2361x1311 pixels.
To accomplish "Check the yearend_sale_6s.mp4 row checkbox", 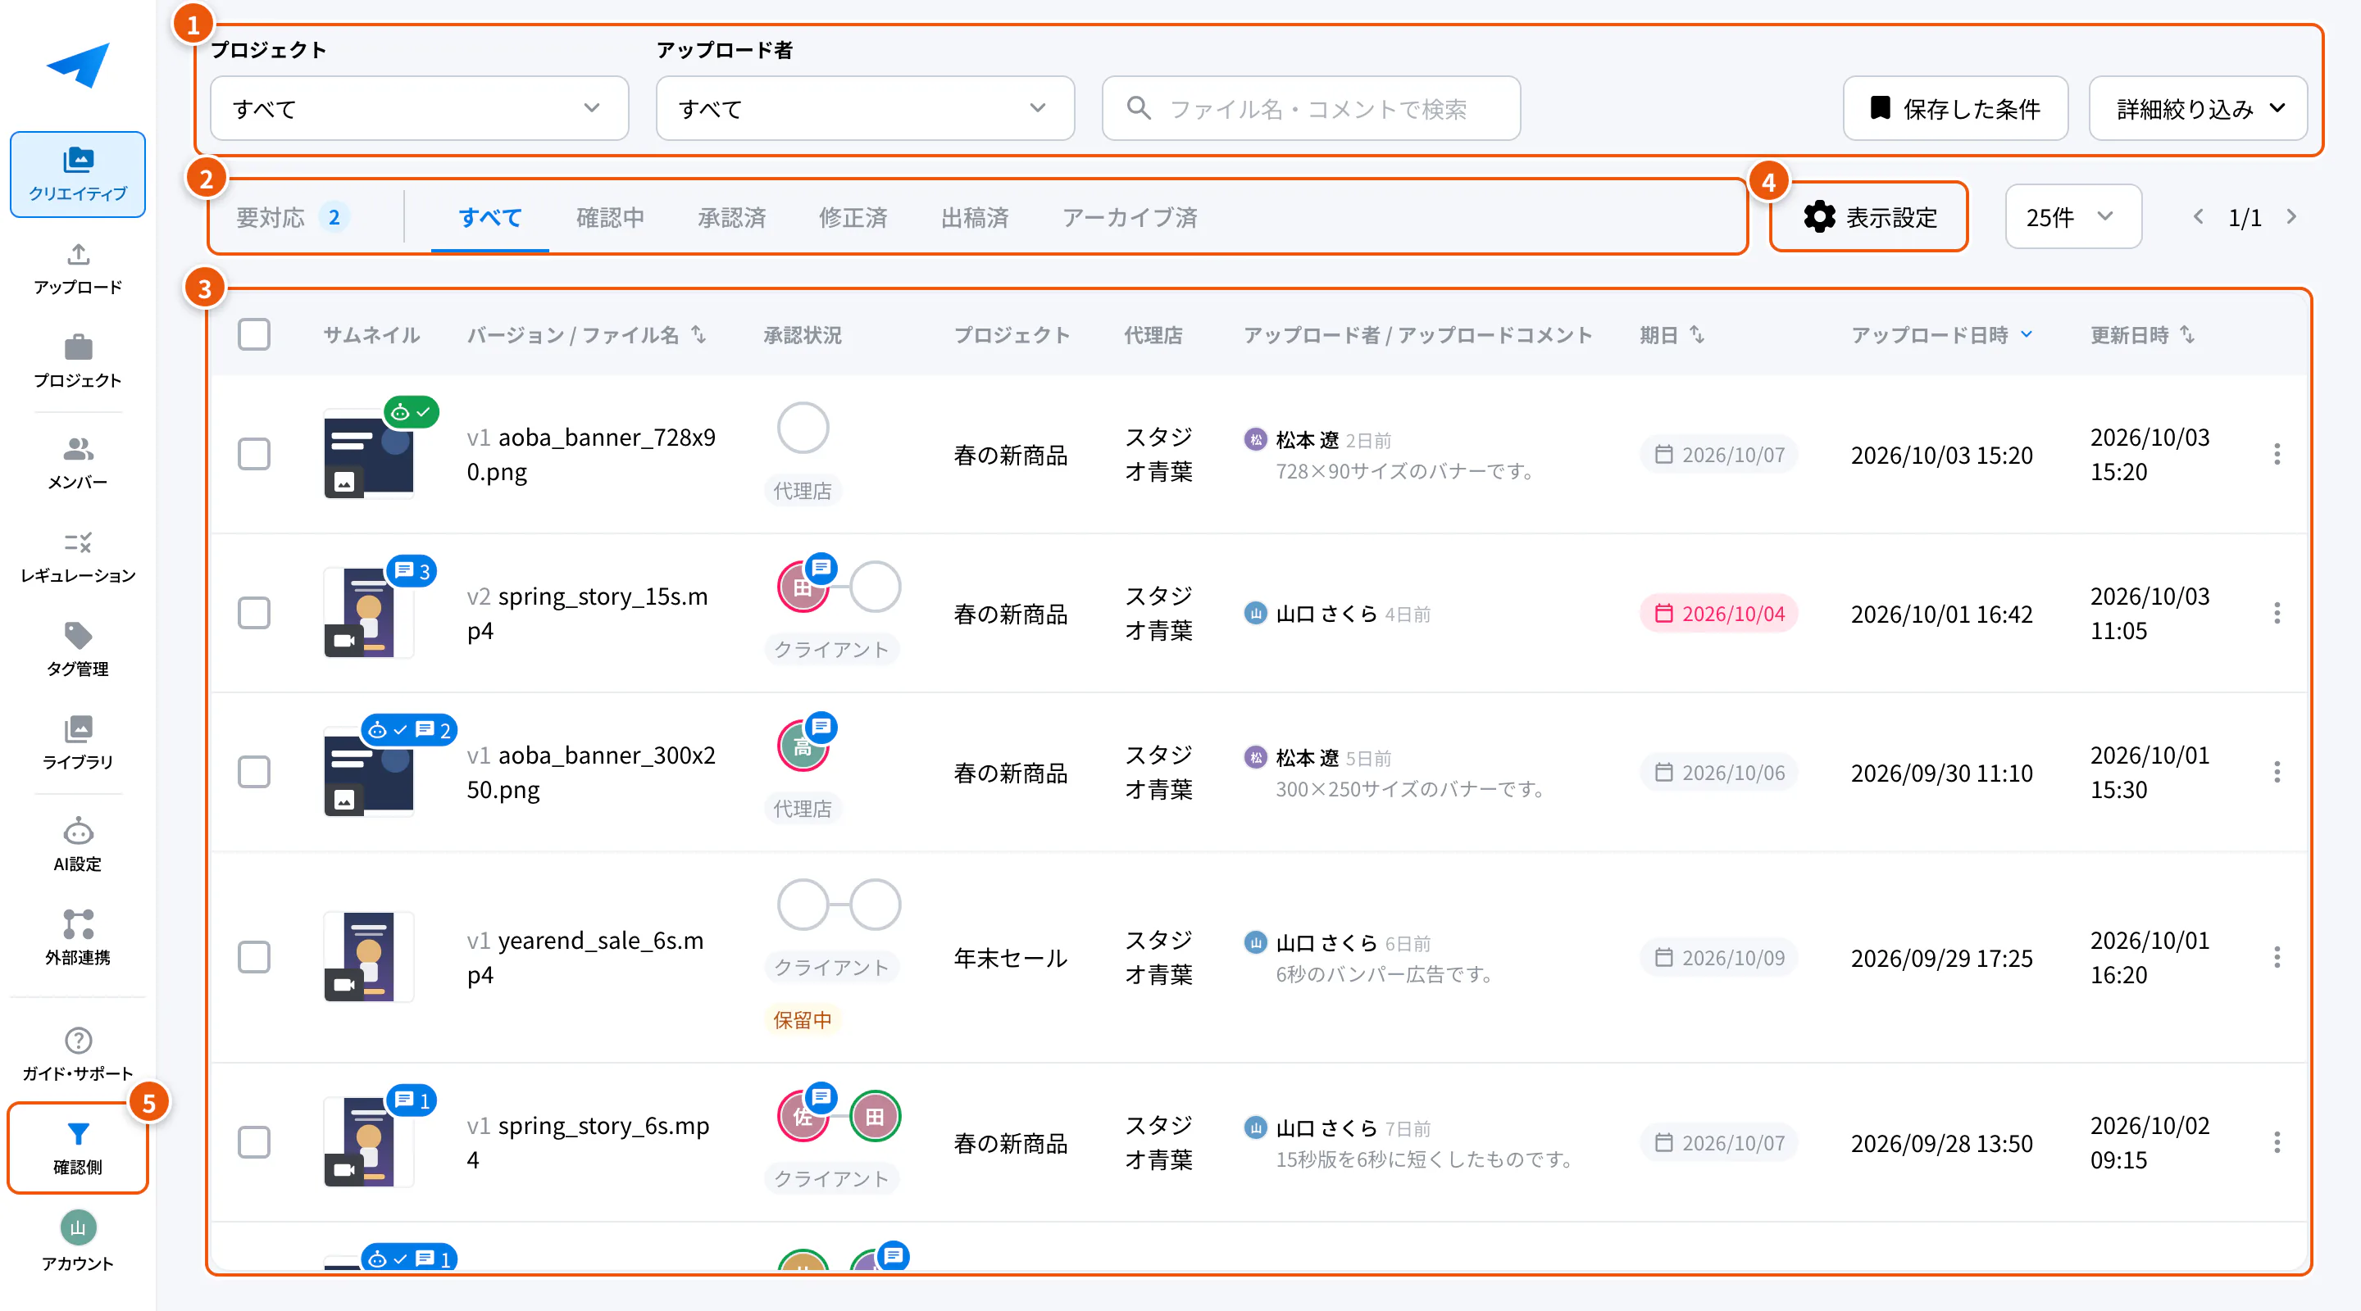I will 254,957.
